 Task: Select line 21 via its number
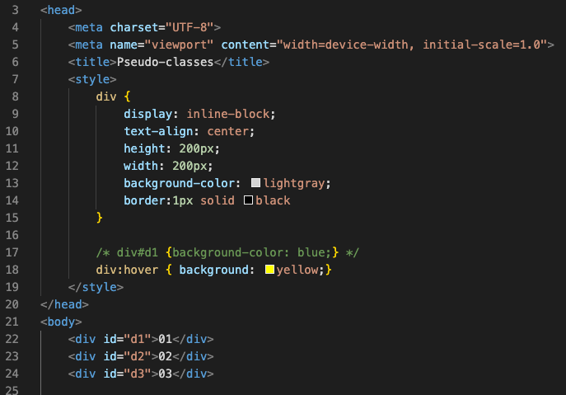[12, 322]
